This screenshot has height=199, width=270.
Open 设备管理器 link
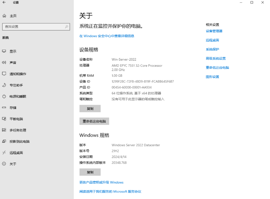point(214,31)
